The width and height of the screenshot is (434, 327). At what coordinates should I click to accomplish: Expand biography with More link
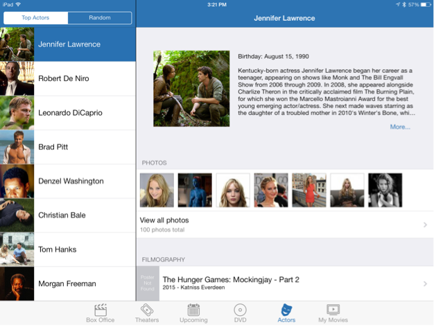click(399, 127)
